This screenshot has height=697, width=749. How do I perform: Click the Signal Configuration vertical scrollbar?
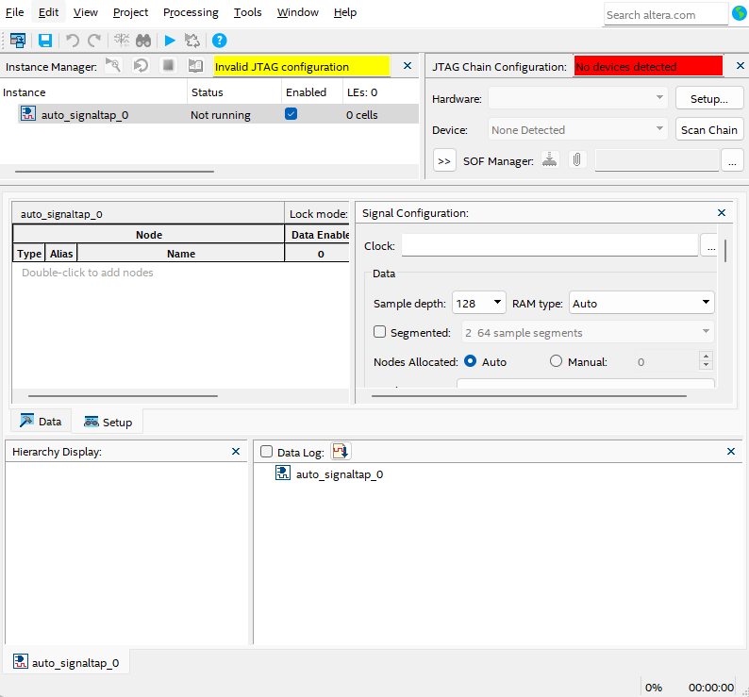pyautogui.click(x=725, y=251)
